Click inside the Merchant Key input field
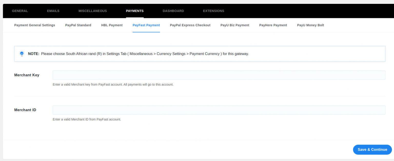 pos(219,75)
